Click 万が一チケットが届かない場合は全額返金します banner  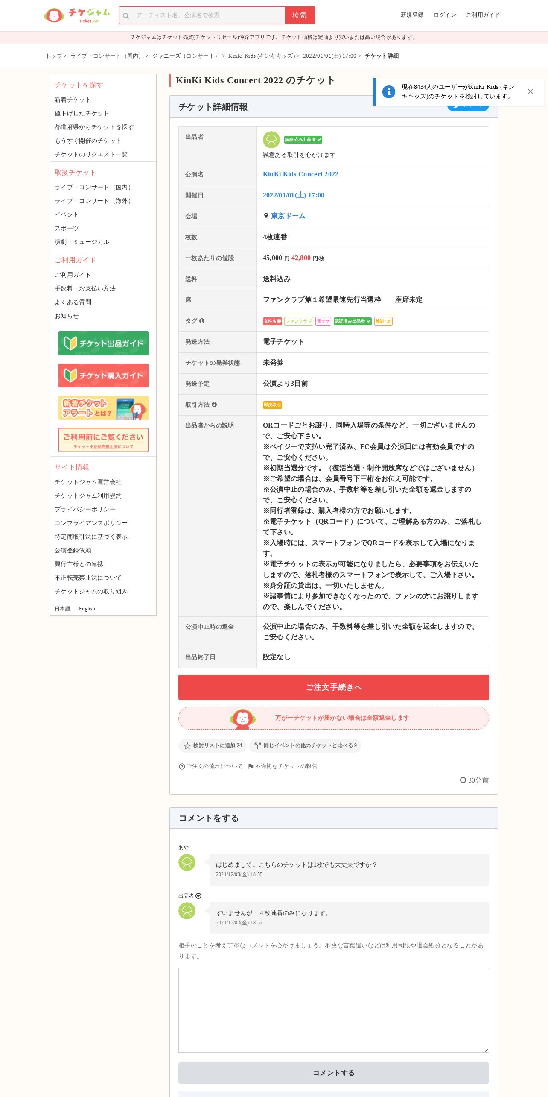point(334,718)
